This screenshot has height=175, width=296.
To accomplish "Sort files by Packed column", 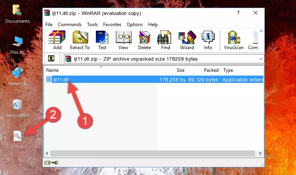I will point(204,70).
